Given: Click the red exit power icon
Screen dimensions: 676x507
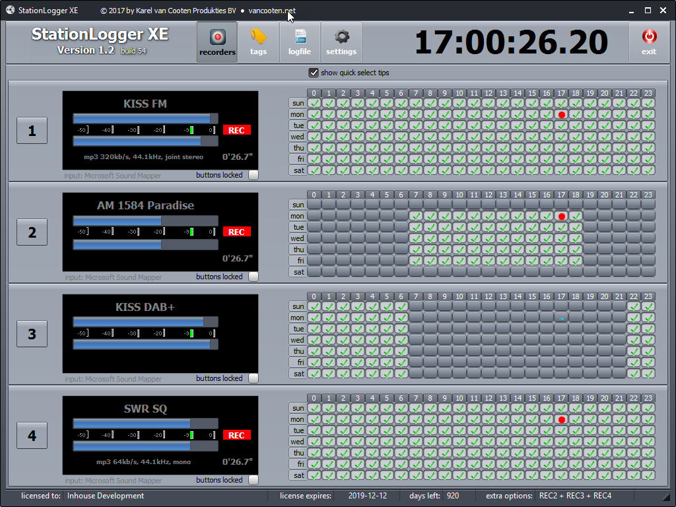Looking at the screenshot, I should [648, 42].
